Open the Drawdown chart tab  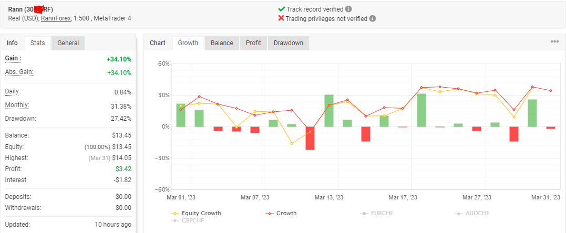tap(289, 43)
